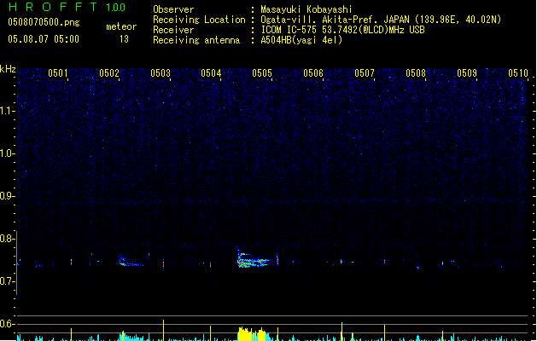Screen dimensions: 537x341
Task: Click the 0502 time marker
Action: 109,73
